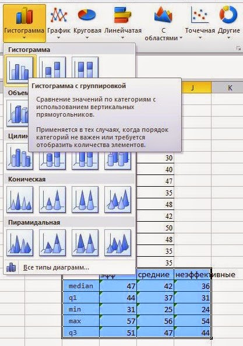Click the средние header cell
Image resolution: width=243 pixels, height=346 pixels.
coord(156,274)
